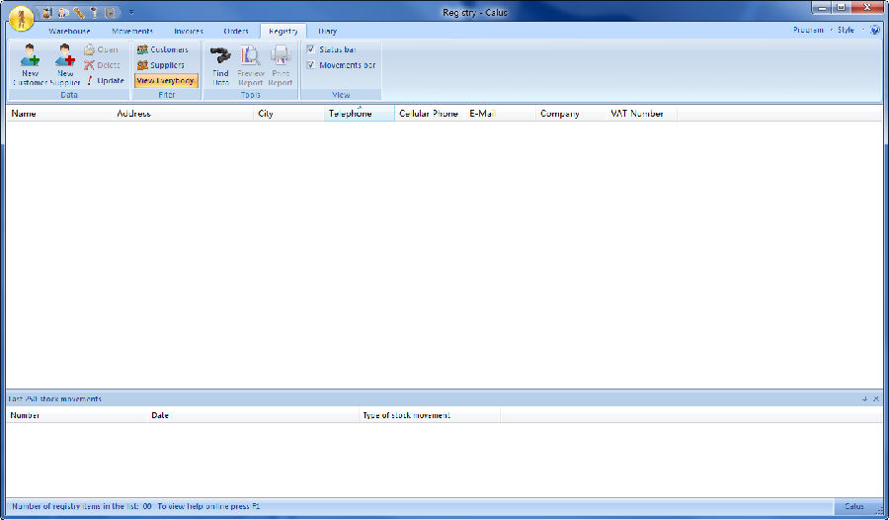The width and height of the screenshot is (889, 520).
Task: Click the first quick access toolbar icon
Action: [x=47, y=13]
